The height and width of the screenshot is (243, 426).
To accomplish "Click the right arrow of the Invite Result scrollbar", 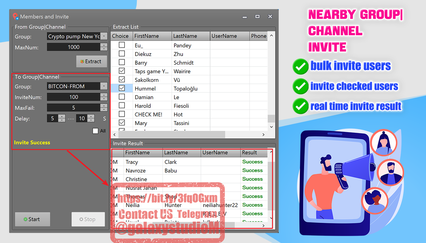I will click(264, 226).
